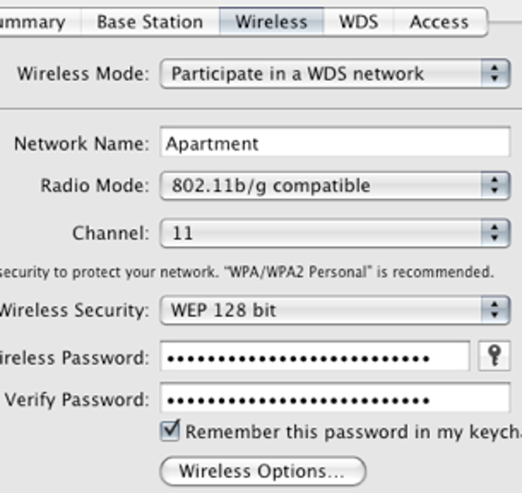Screen dimensions: 522x493
Task: Open the 802.11b/g compatible dropdown
Action: 335,185
